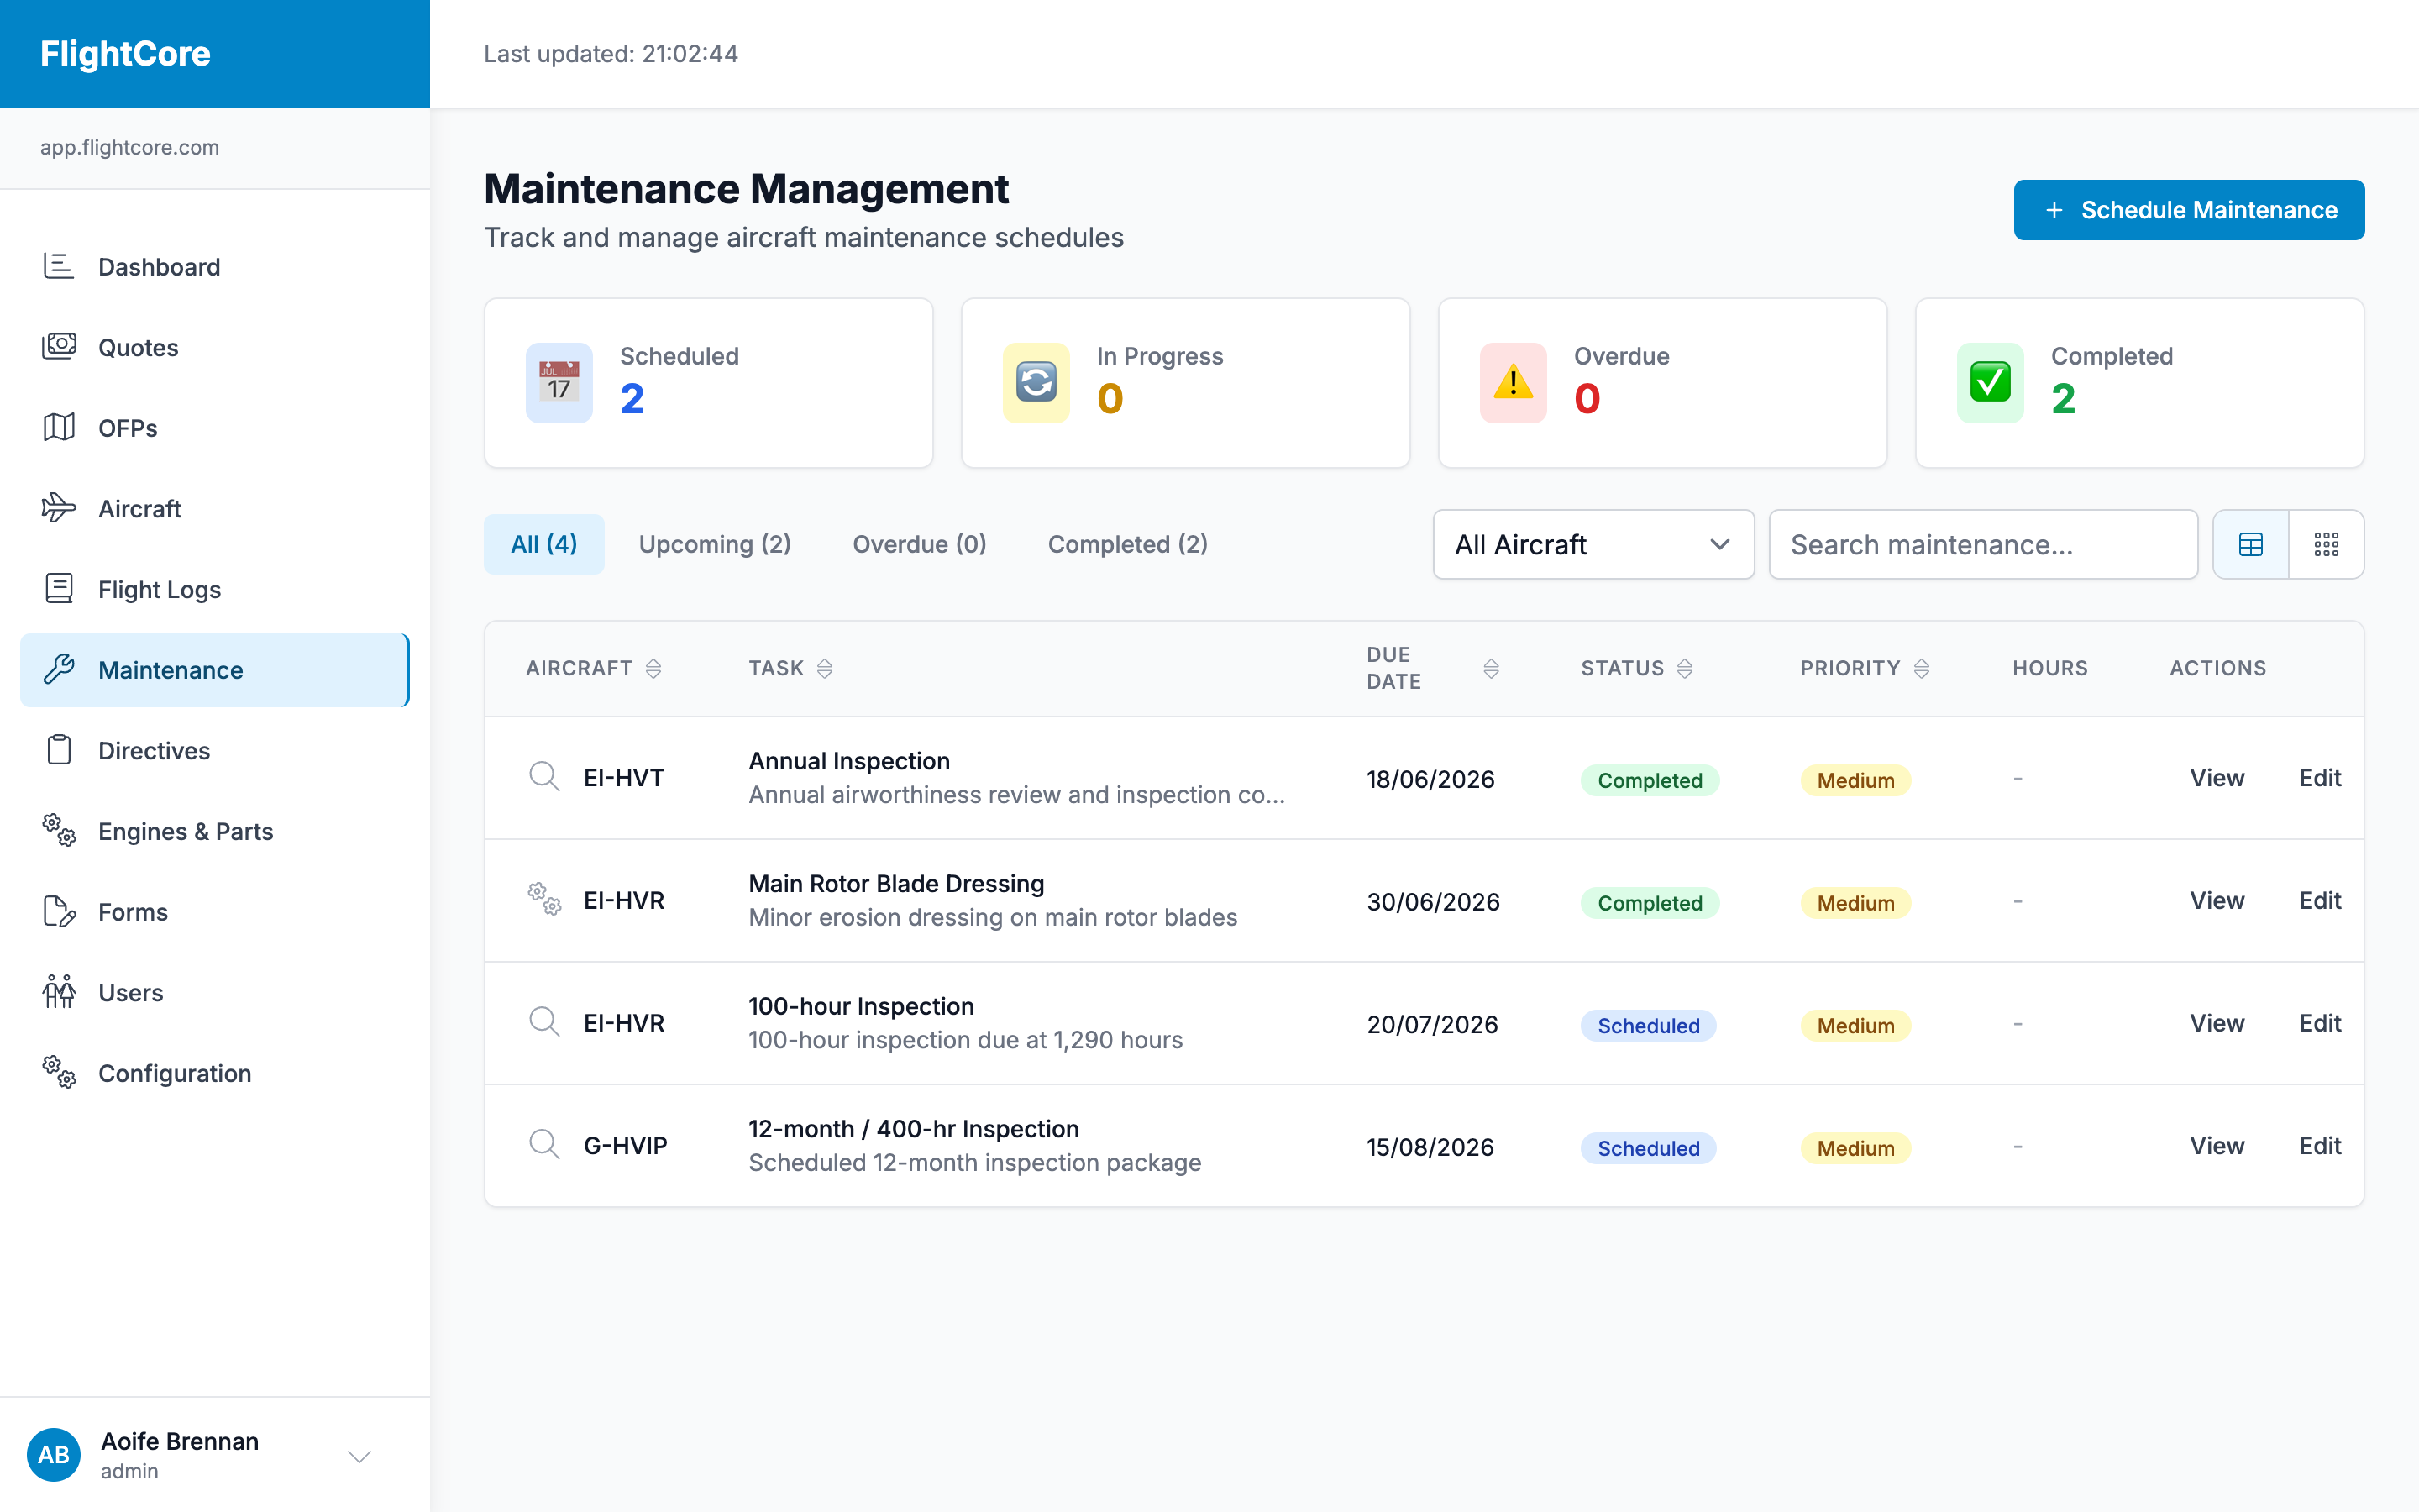Click the Scheduled calendar icon

pyautogui.click(x=559, y=383)
